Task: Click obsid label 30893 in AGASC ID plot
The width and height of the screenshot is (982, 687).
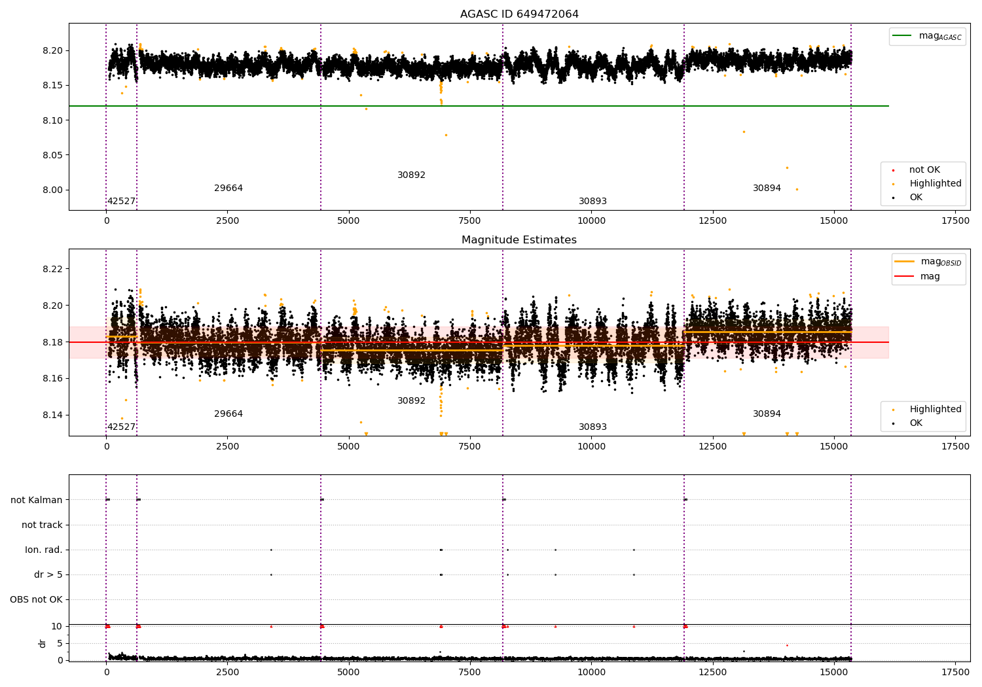Action: coord(593,202)
